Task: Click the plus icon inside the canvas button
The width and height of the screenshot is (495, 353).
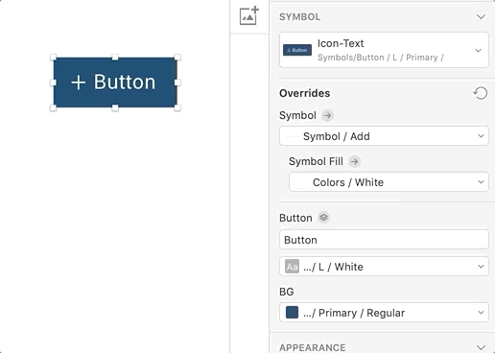Action: (79, 82)
